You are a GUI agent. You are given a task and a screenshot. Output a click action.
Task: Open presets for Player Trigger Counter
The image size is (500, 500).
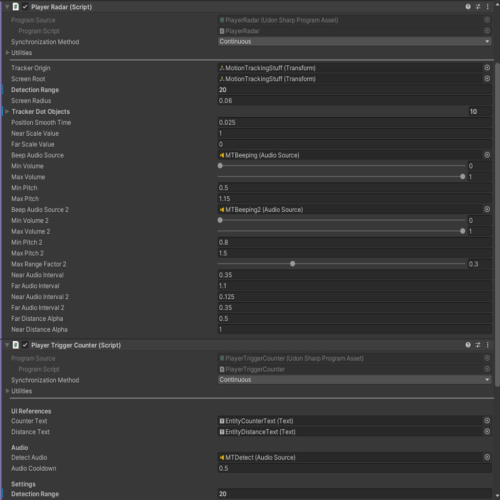coord(478,345)
